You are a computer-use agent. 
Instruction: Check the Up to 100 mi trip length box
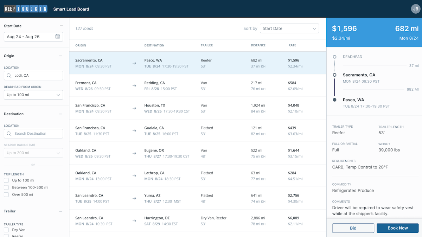[6, 180]
